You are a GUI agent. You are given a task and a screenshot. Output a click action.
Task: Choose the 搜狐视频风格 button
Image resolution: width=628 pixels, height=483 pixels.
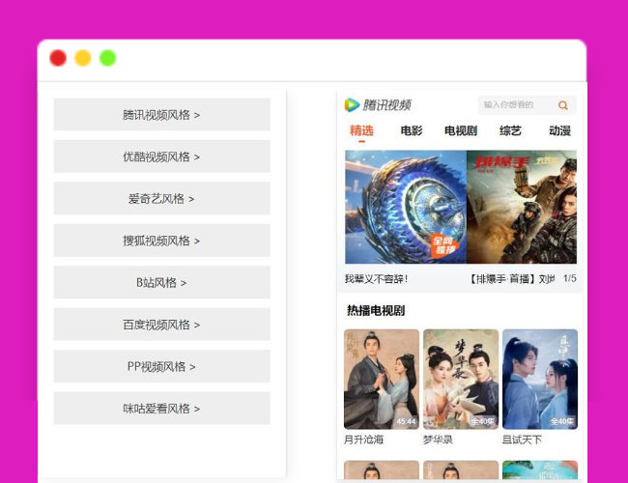point(161,241)
